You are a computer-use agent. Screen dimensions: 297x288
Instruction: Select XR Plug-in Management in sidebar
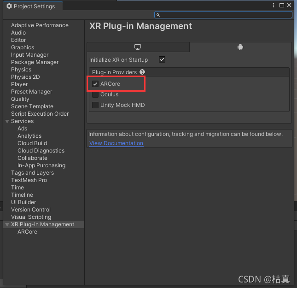click(43, 224)
